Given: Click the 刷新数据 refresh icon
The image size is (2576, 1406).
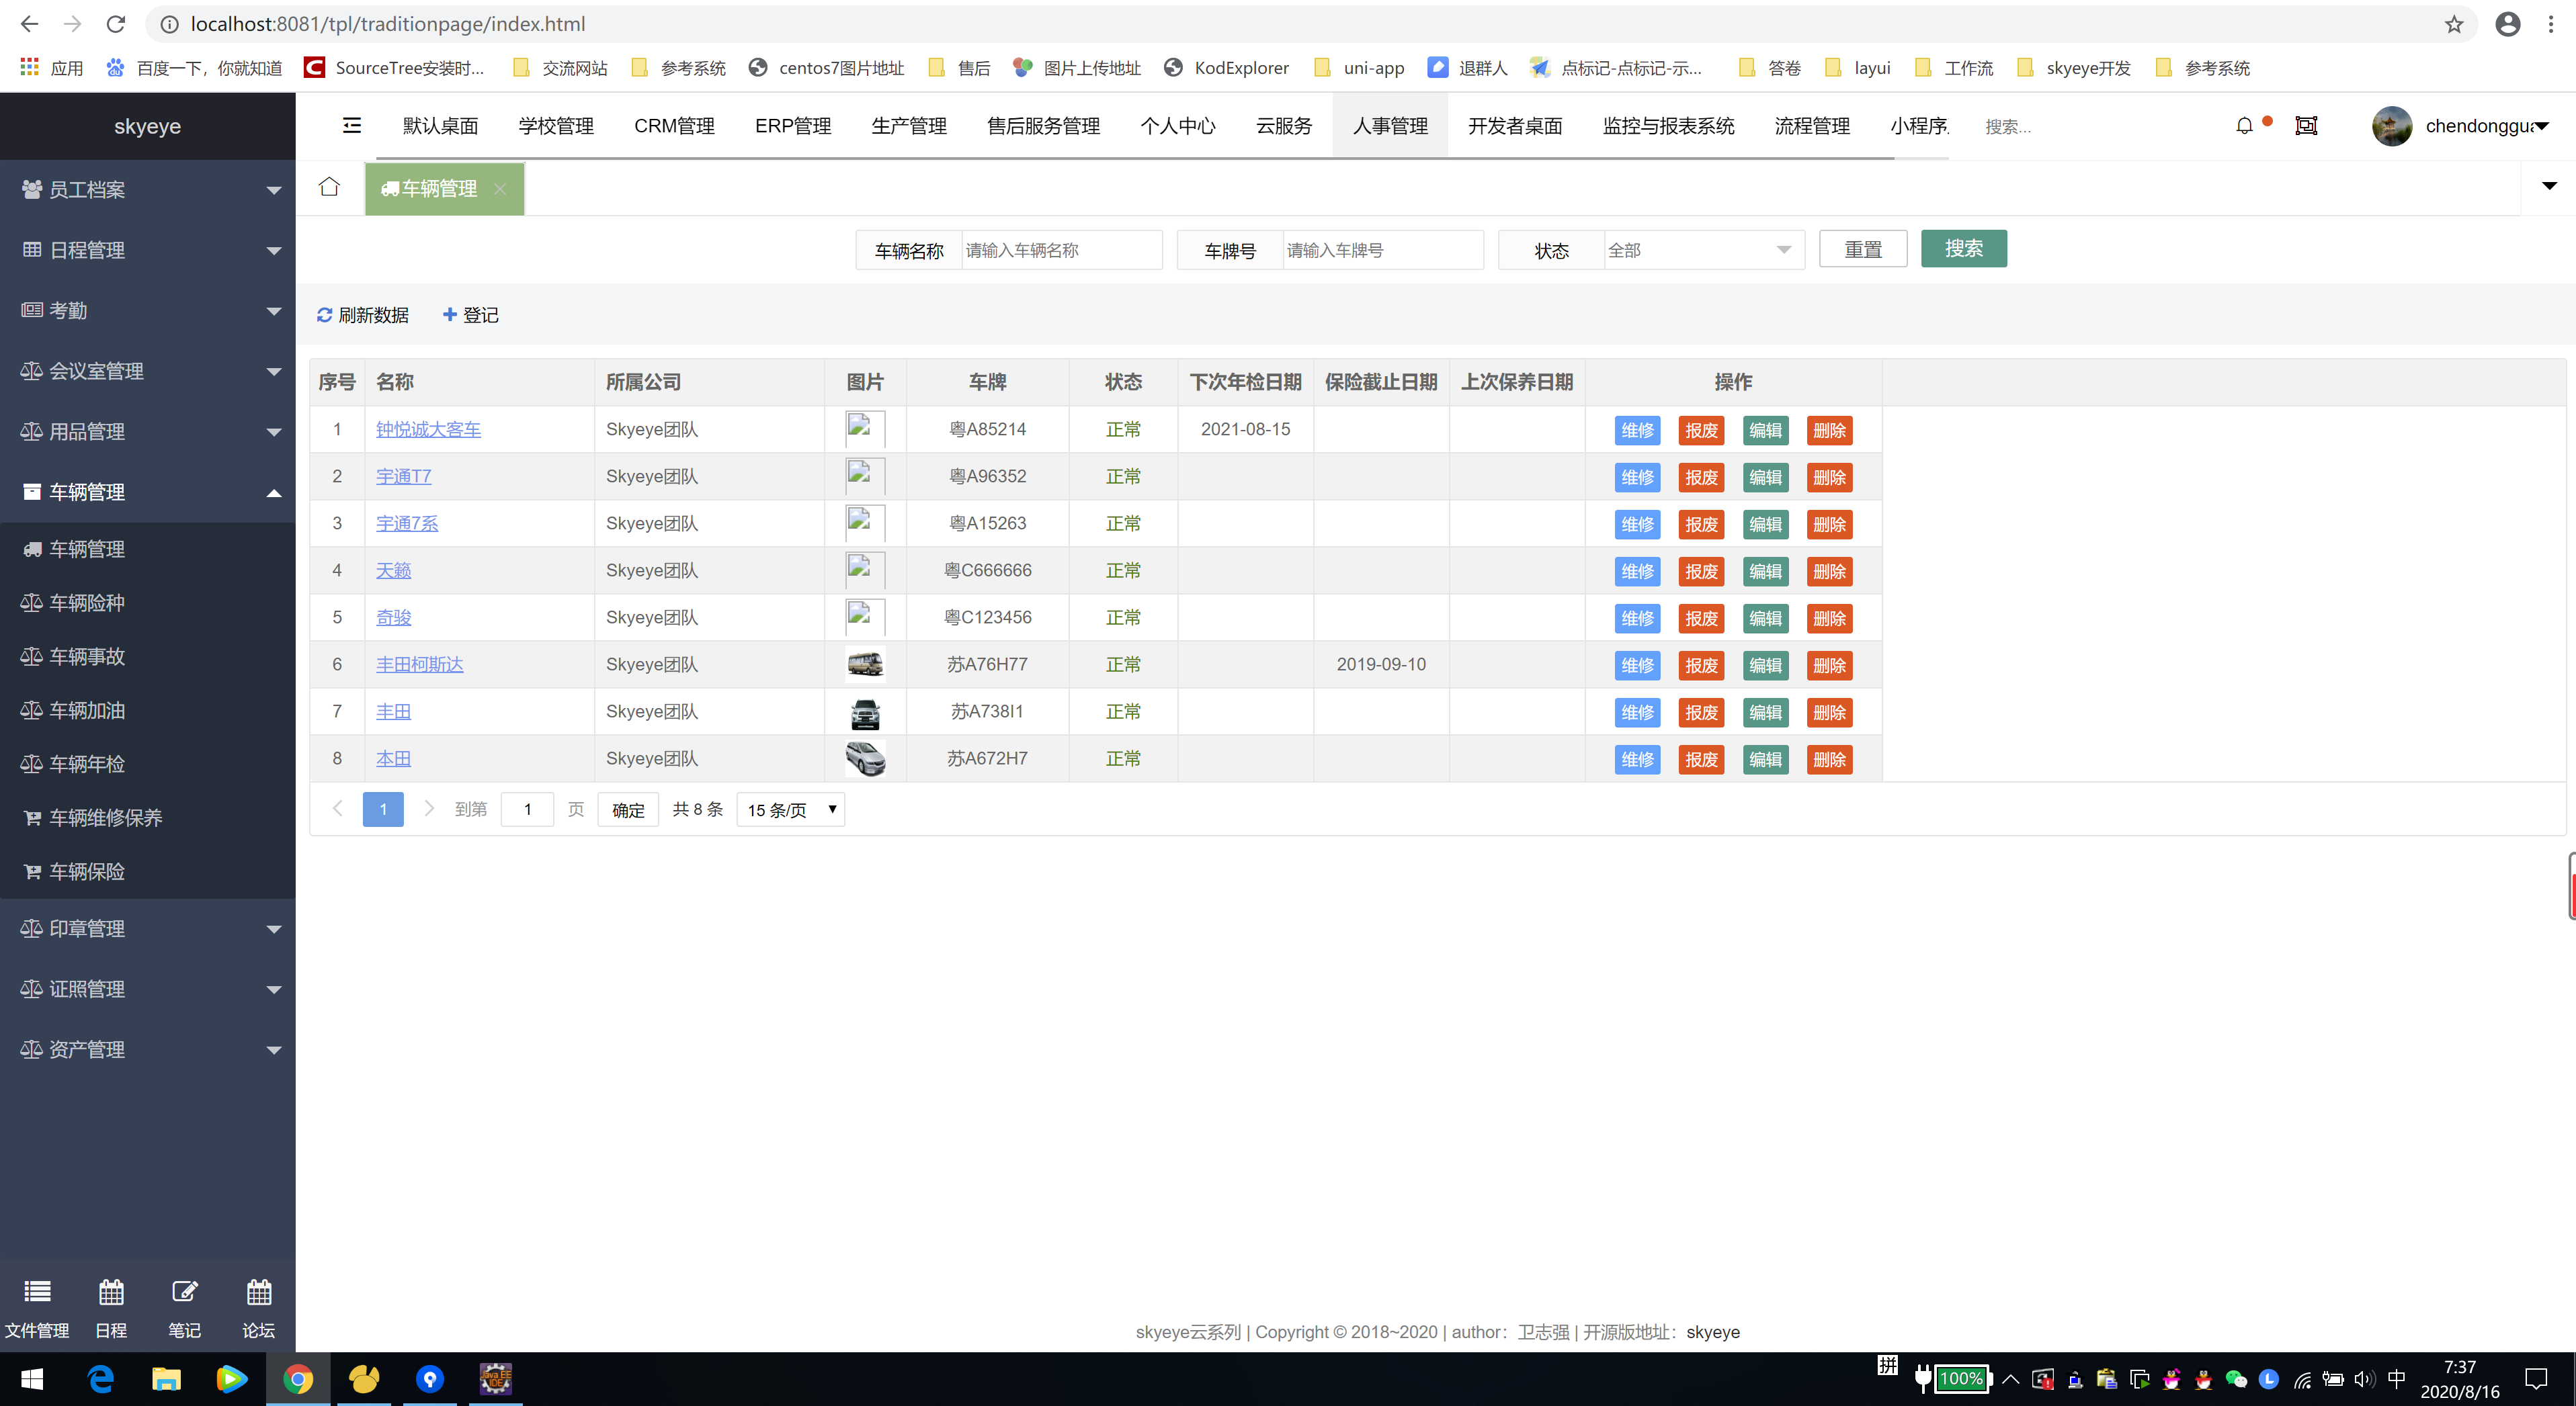Looking at the screenshot, I should pos(324,315).
